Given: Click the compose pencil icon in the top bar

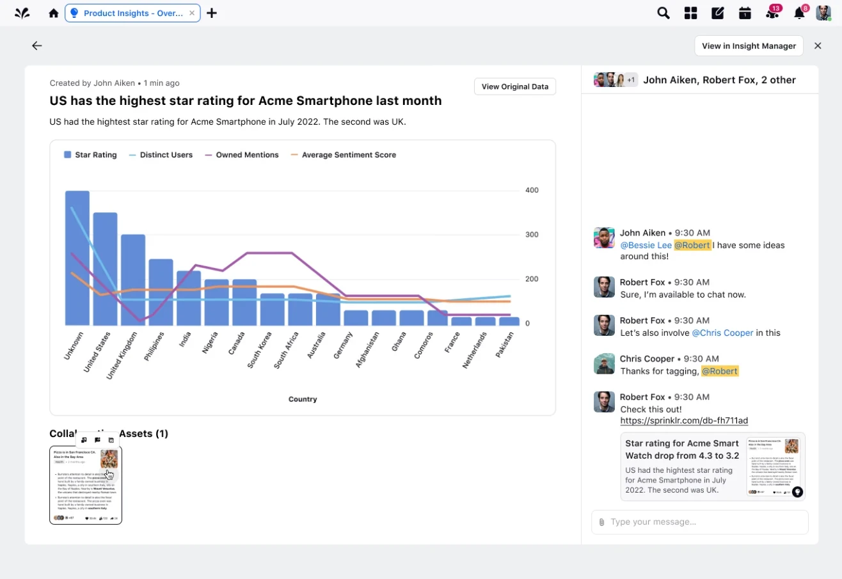Looking at the screenshot, I should [718, 13].
